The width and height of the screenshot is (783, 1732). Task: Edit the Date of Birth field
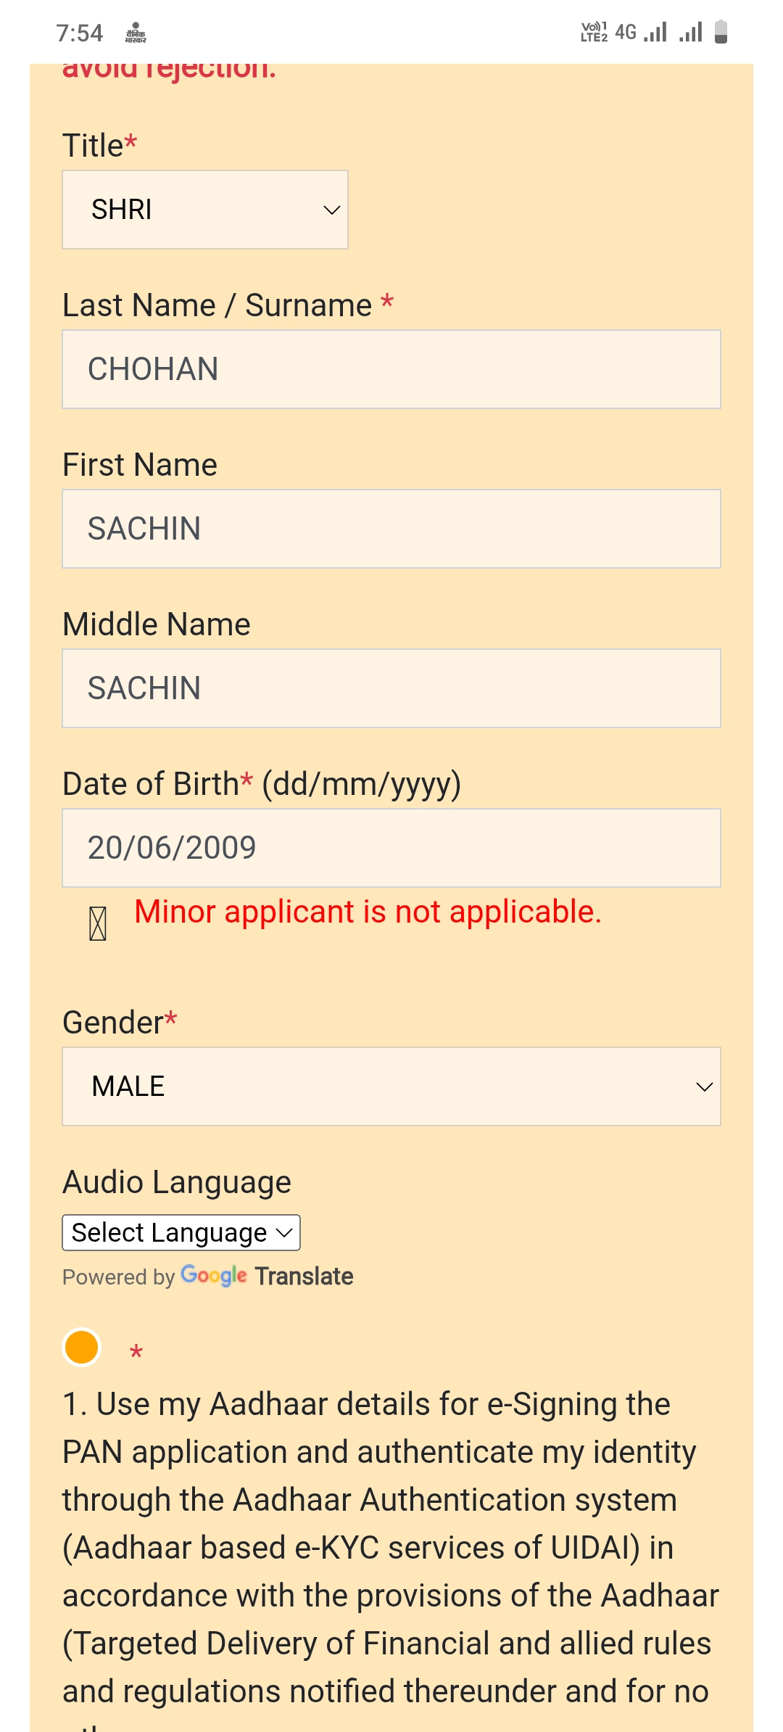click(391, 848)
